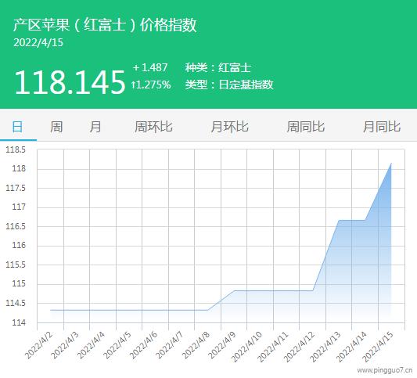Click the chart peak point at 2022/4/15

pos(391,163)
